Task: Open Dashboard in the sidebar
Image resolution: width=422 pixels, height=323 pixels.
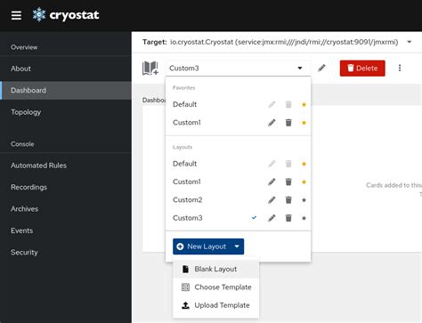Action: (x=66, y=90)
